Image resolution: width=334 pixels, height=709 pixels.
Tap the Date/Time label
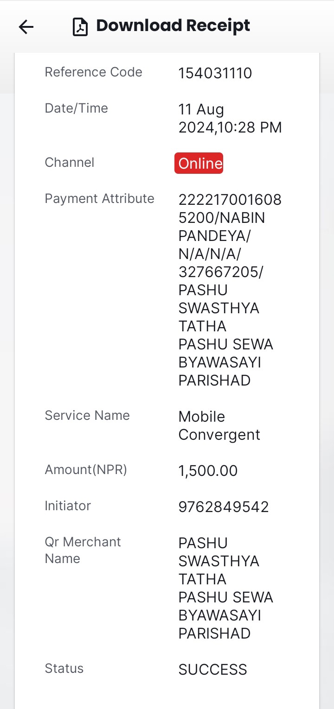pos(76,108)
